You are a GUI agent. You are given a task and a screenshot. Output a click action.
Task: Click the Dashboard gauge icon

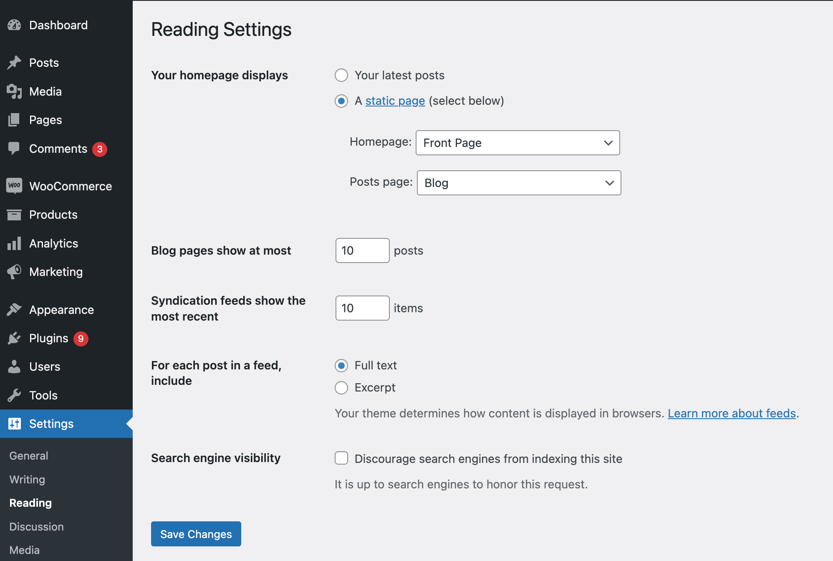pyautogui.click(x=14, y=25)
